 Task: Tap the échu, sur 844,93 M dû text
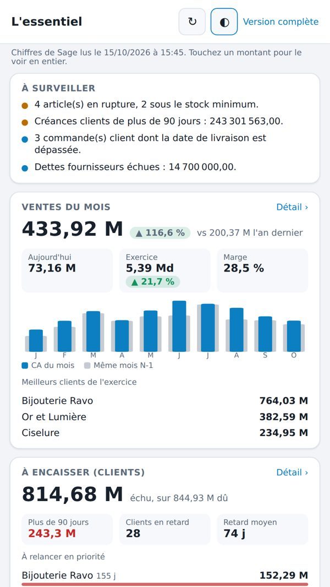(179, 498)
